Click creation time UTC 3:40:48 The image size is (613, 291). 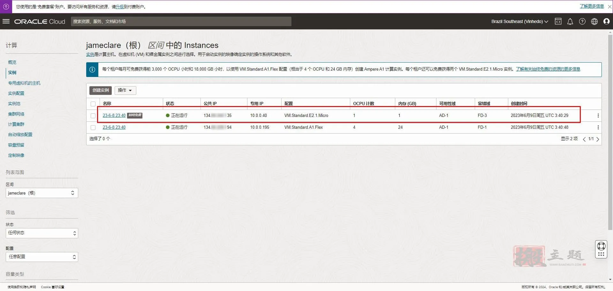click(540, 127)
